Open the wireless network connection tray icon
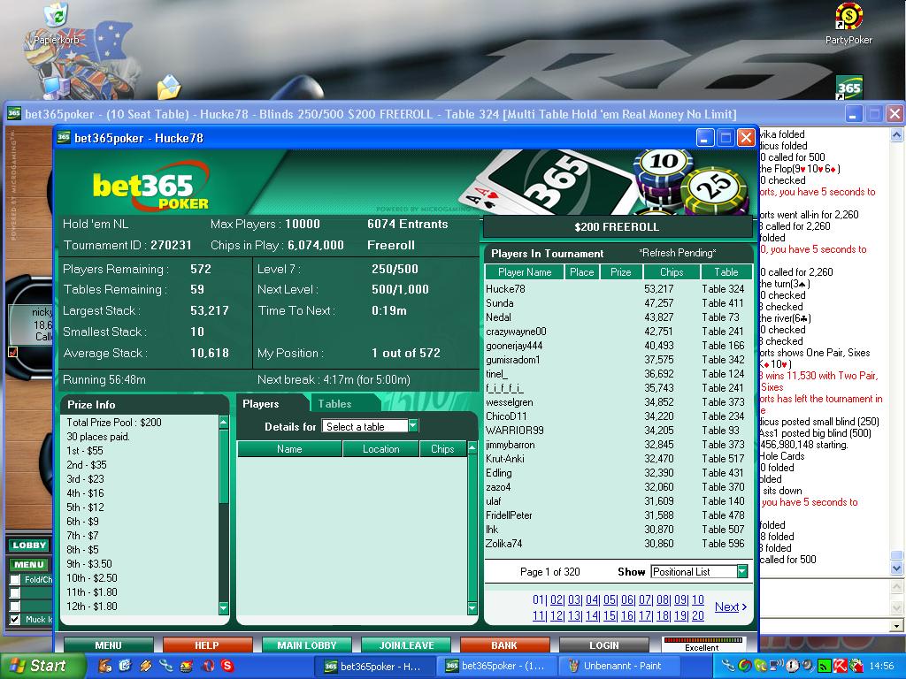This screenshot has height=679, width=906. click(776, 666)
